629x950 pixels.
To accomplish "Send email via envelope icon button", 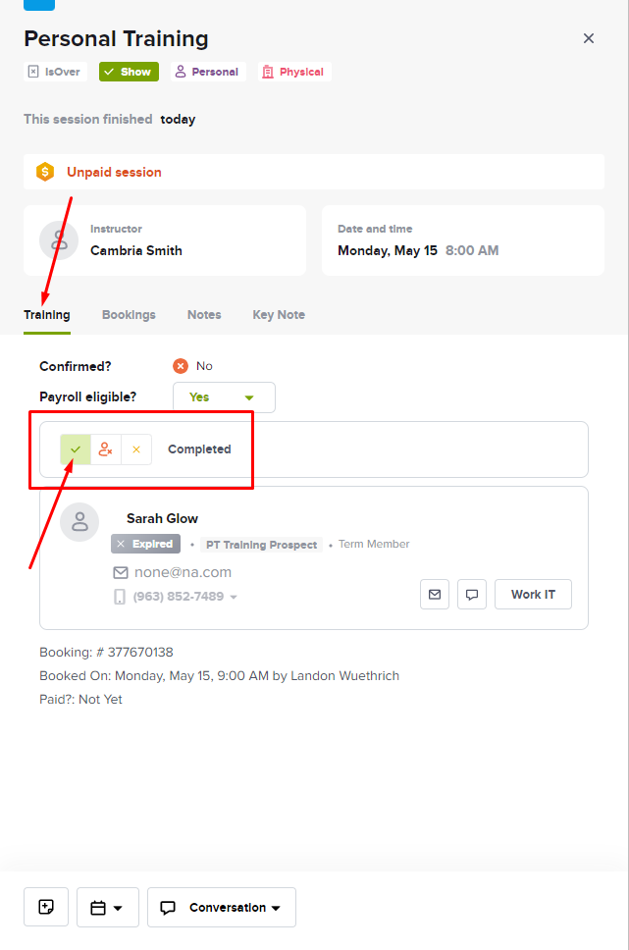I will pos(435,595).
